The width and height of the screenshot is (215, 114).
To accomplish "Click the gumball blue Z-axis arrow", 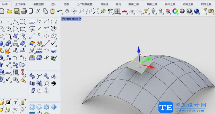I will [x=139, y=50].
